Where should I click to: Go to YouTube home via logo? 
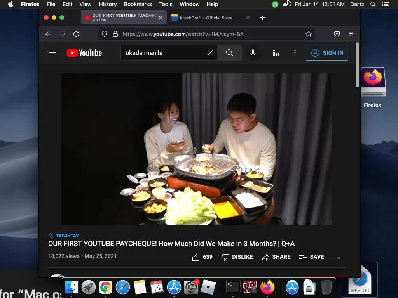point(84,53)
